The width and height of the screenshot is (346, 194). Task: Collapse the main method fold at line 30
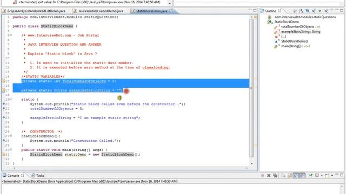tap(10, 150)
